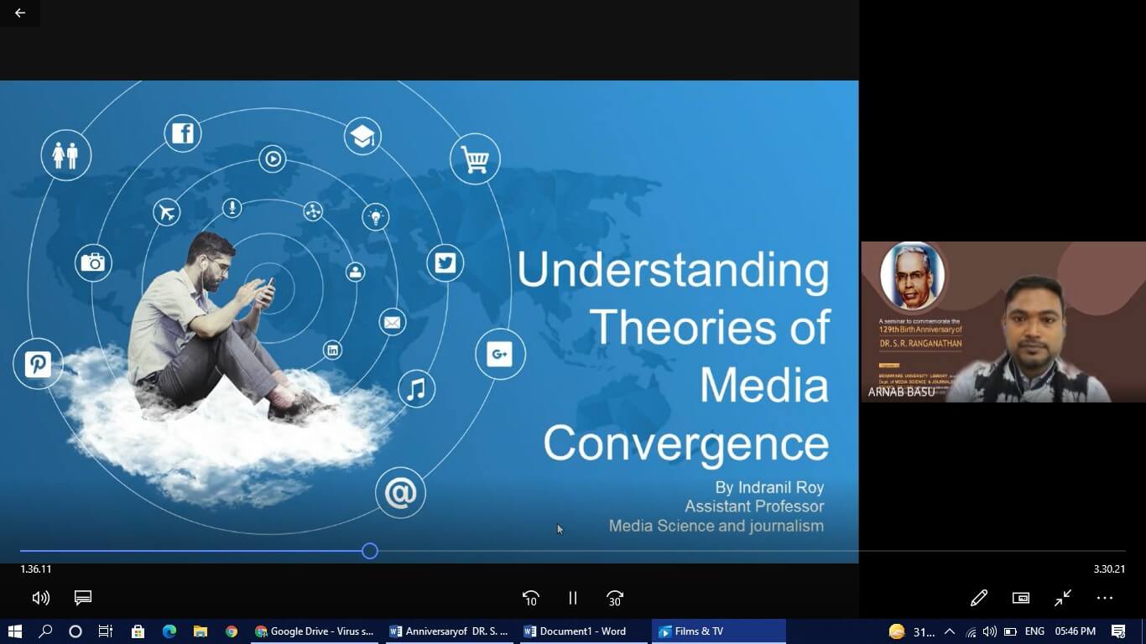
Task: Open the Windows Start menu
Action: point(14,631)
